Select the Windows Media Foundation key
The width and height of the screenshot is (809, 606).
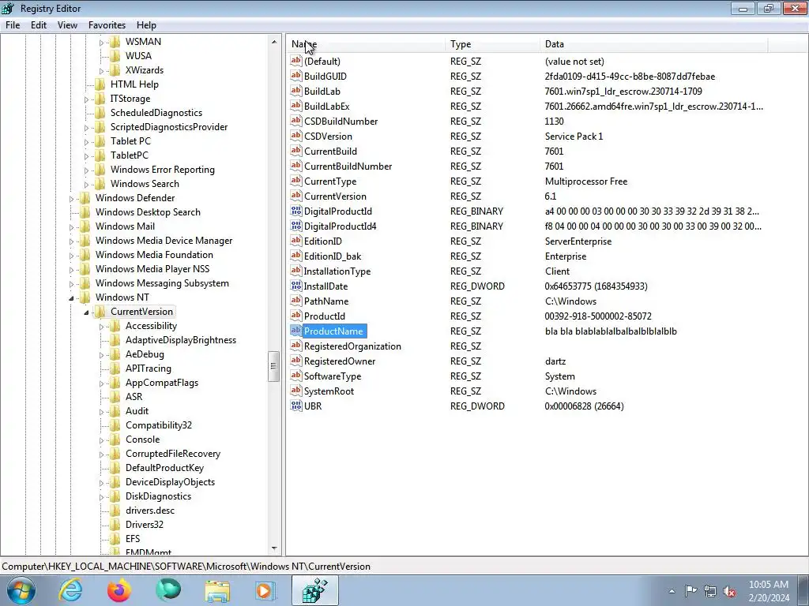click(x=154, y=255)
